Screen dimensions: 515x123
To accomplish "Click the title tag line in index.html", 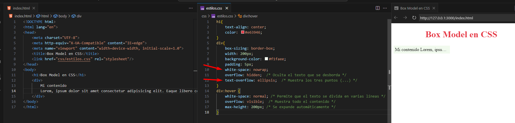I will [x=65, y=54].
